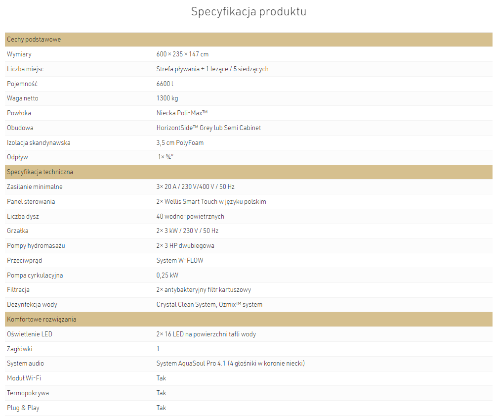Click the Plug & Play row label
The image size is (495, 419).
point(23,408)
